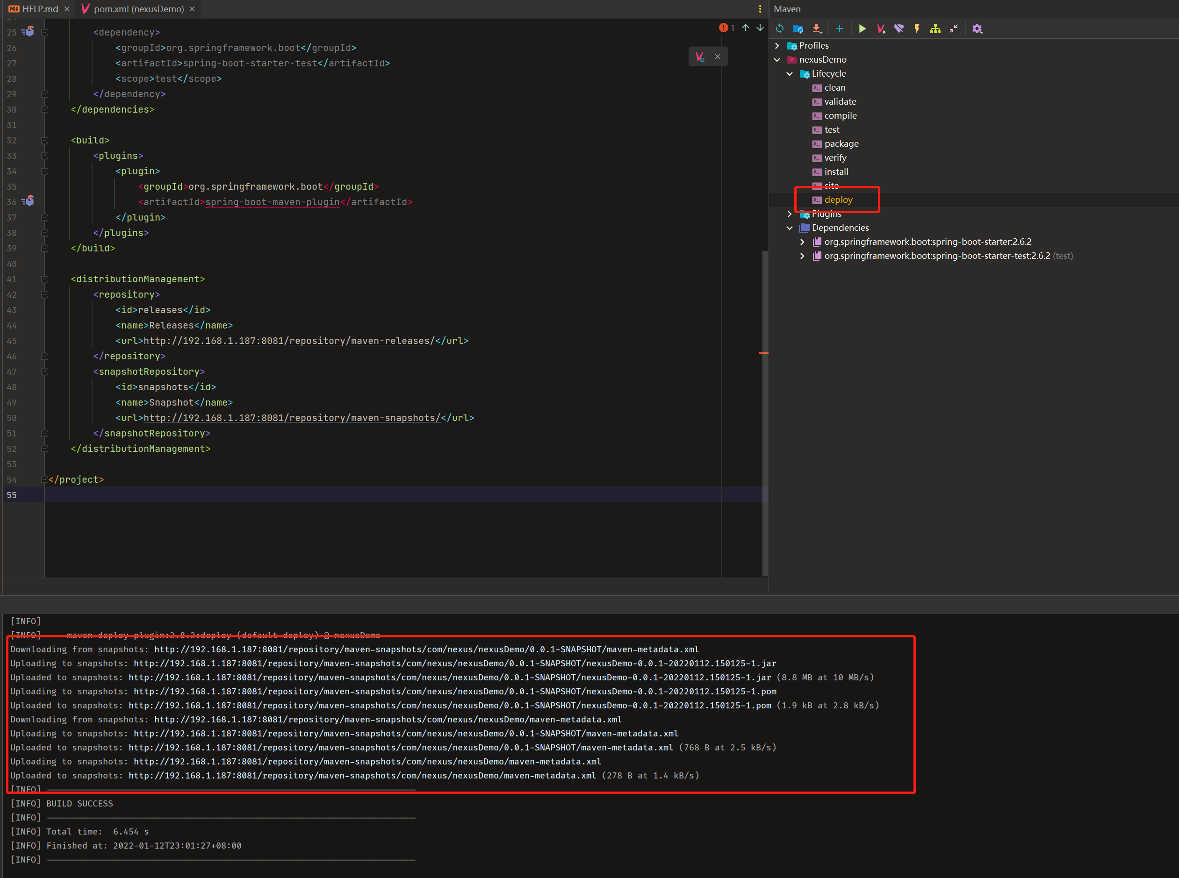This screenshot has height=878, width=1179.
Task: Click line number 45 in gutter
Action: [x=12, y=341]
